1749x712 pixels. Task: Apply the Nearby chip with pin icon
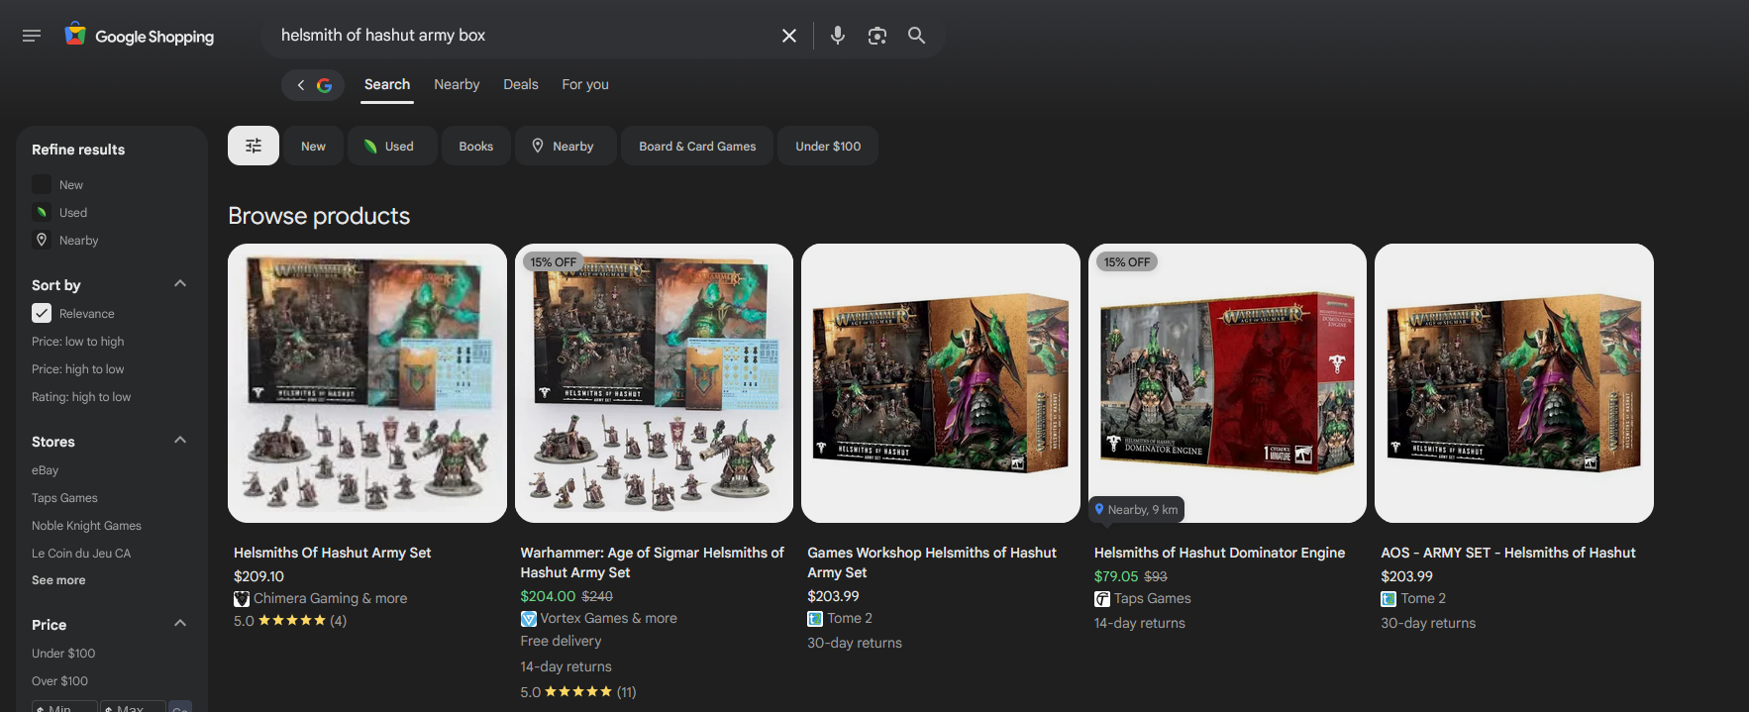(566, 146)
